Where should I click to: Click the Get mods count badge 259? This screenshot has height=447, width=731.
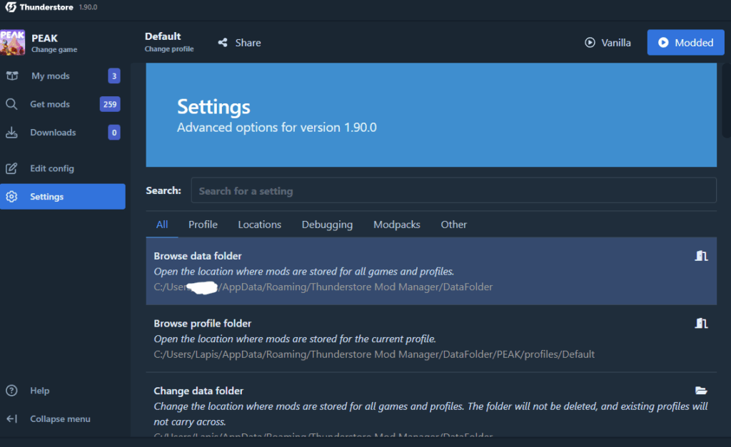tap(110, 104)
